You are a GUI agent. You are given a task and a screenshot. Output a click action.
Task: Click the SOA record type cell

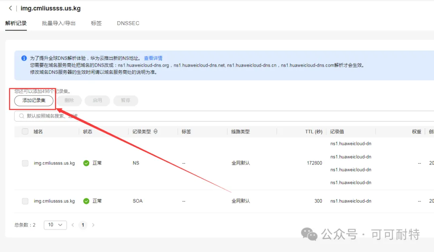click(137, 201)
